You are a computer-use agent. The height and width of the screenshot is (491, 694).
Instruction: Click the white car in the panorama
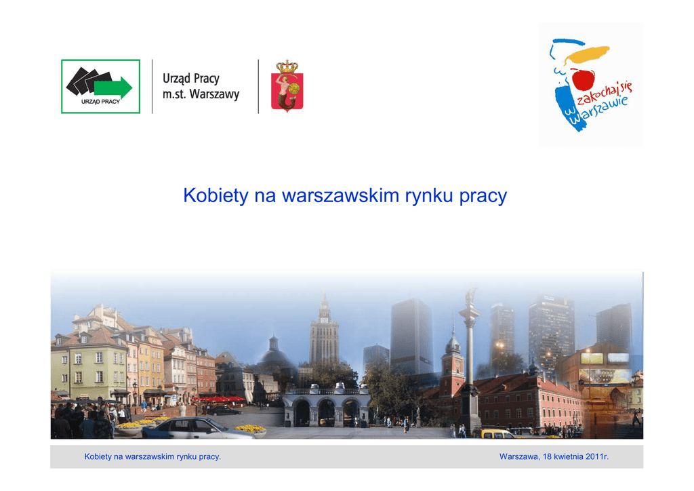point(188,429)
